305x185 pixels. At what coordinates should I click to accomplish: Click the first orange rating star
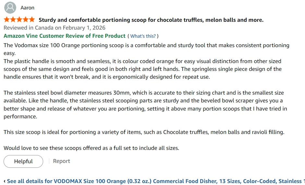coord(7,20)
